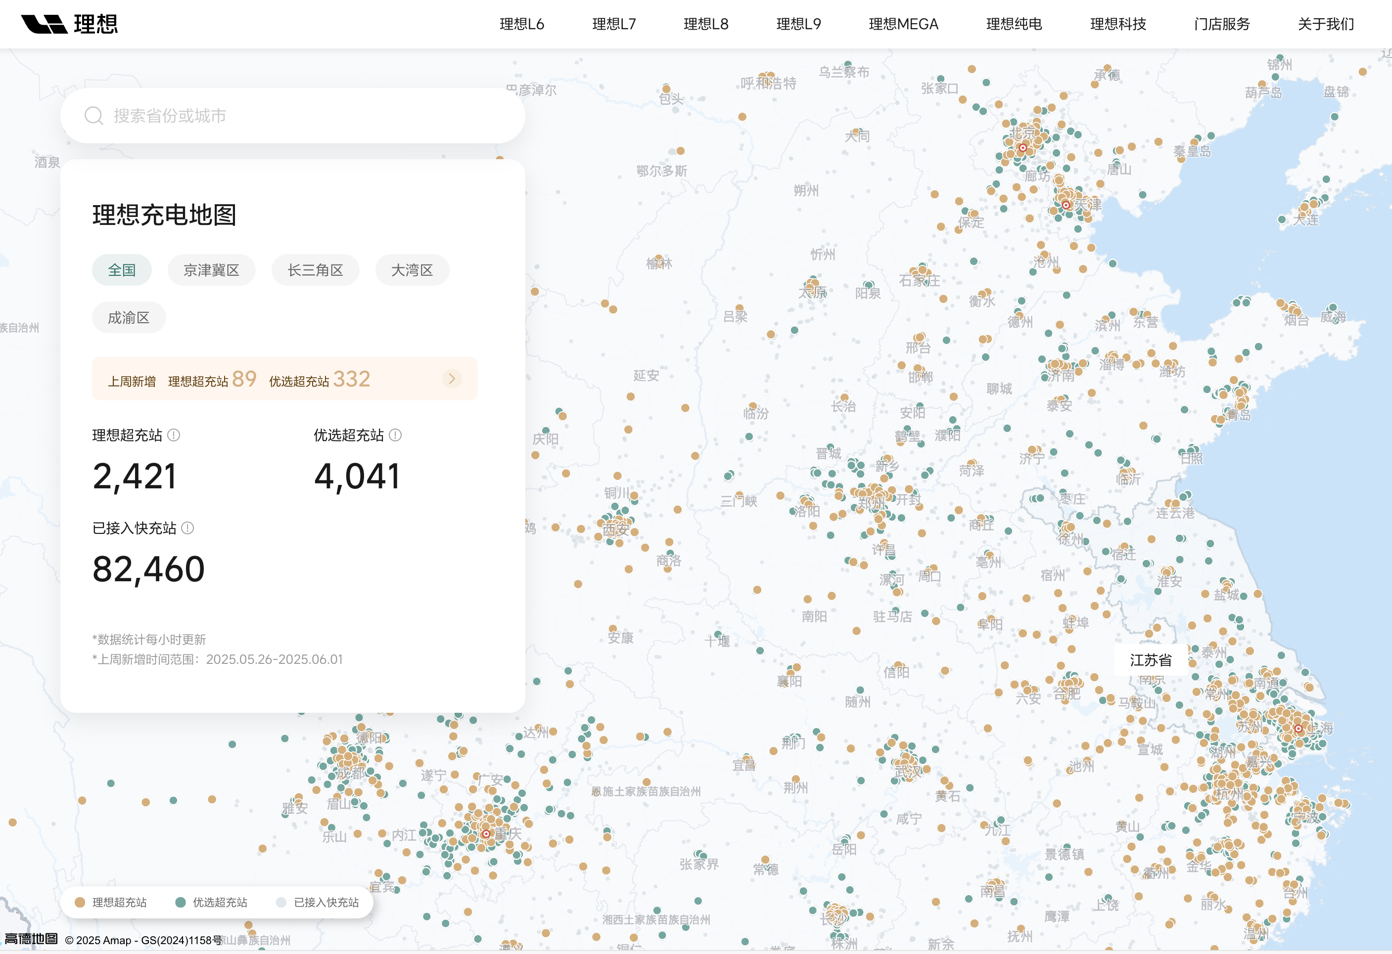Toggle 理想超充站 legend dot
Screen dimensions: 1392x954
click(80, 902)
